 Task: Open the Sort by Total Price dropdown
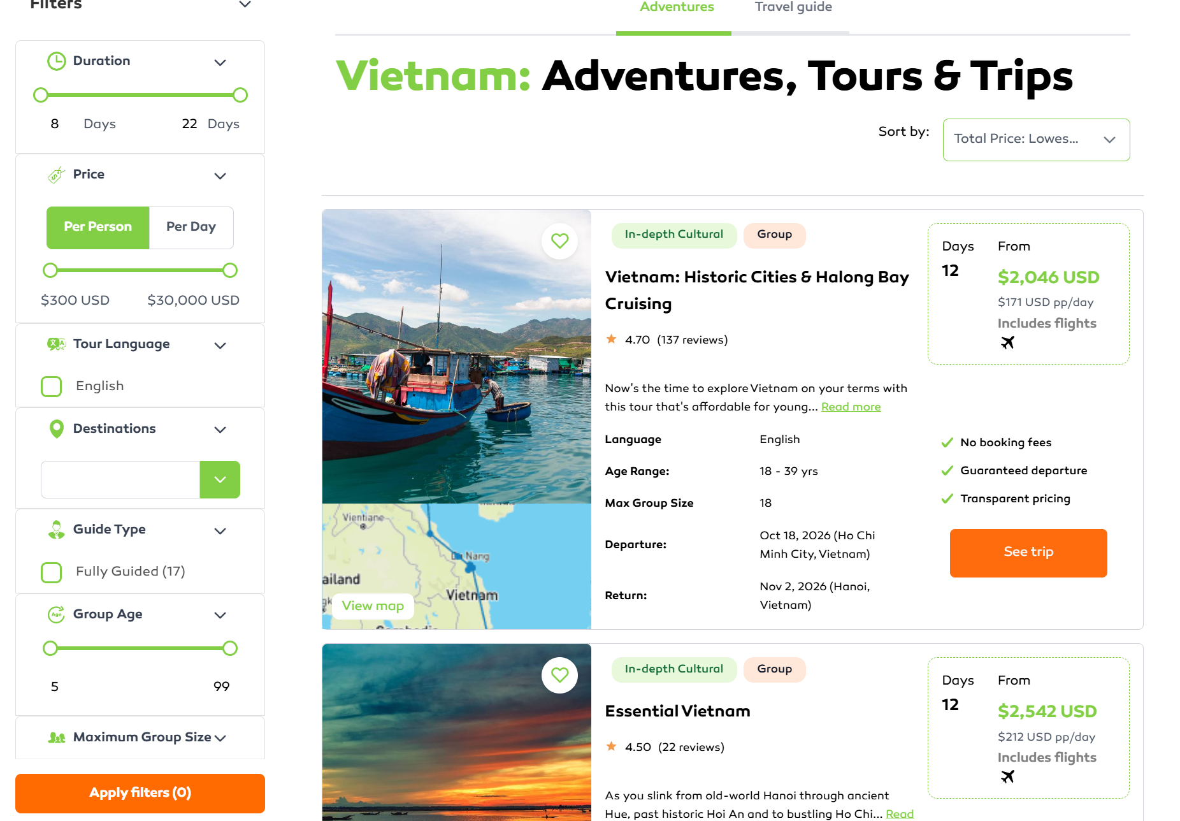click(x=1036, y=140)
